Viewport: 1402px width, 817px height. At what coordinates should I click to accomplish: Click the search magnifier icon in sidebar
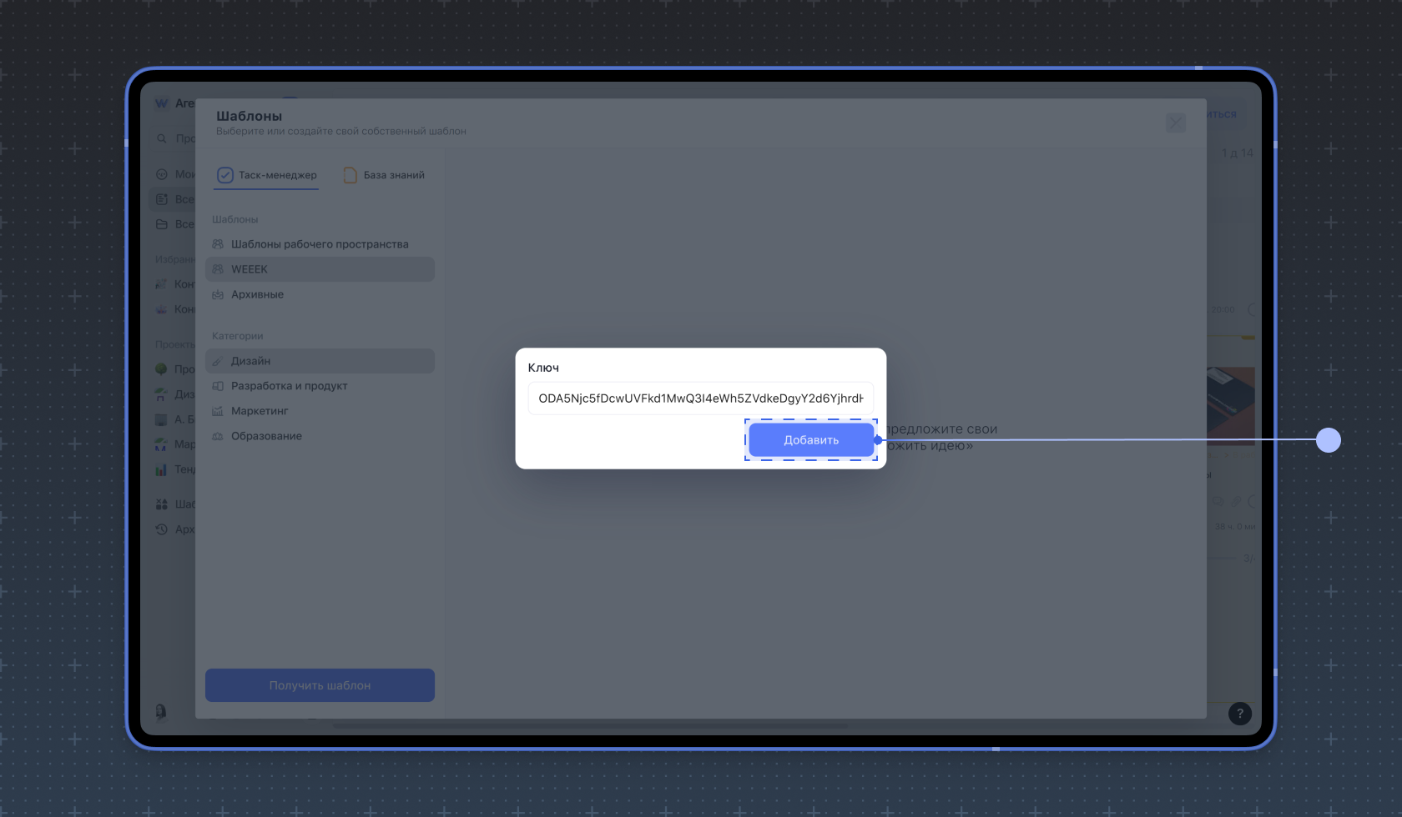162,138
